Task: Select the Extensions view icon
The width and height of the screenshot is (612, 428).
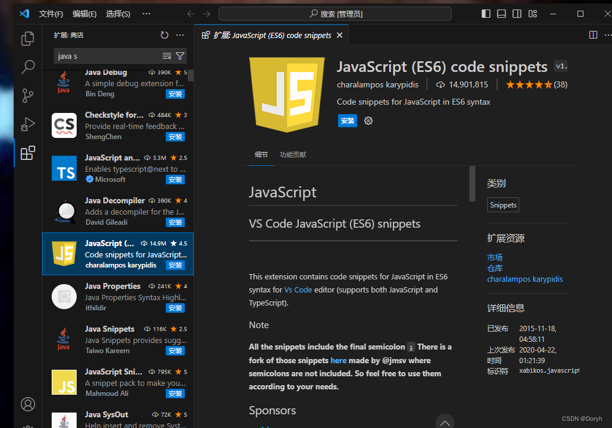Action: [28, 153]
